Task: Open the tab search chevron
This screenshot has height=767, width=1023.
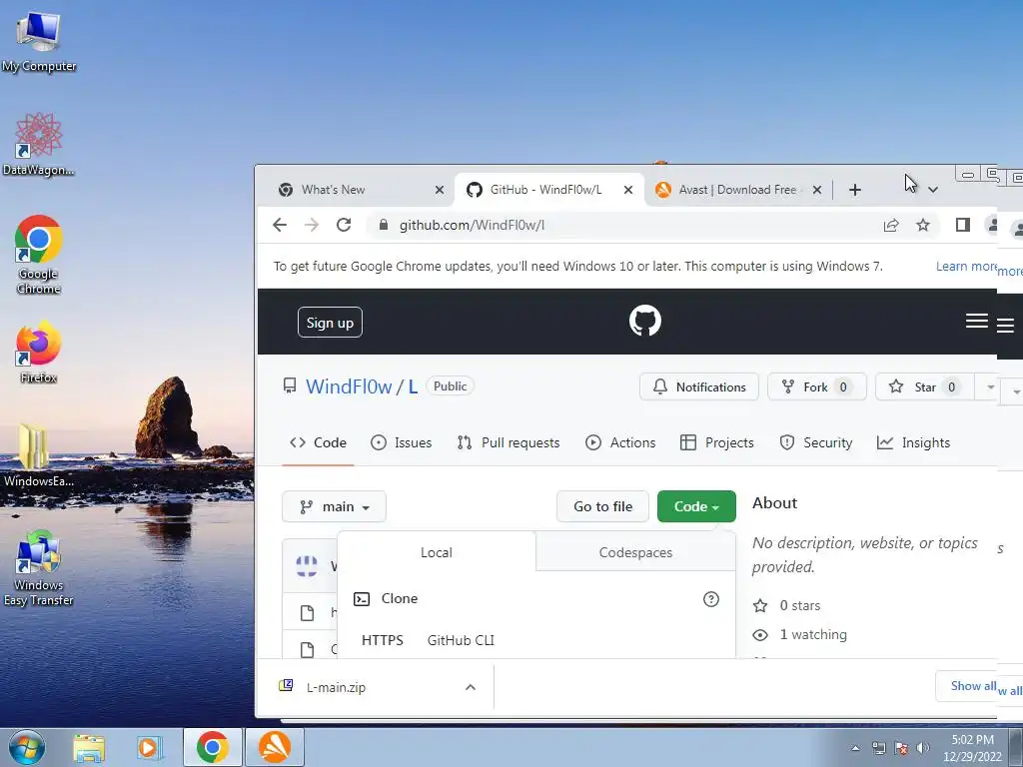Action: (x=933, y=190)
